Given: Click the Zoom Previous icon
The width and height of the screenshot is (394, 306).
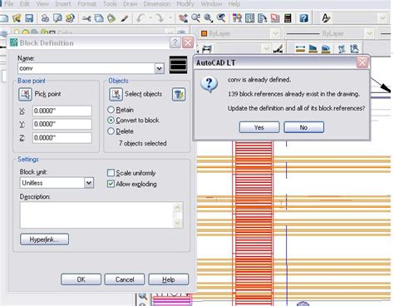Looking at the screenshot, I should pyautogui.click(x=221, y=18).
